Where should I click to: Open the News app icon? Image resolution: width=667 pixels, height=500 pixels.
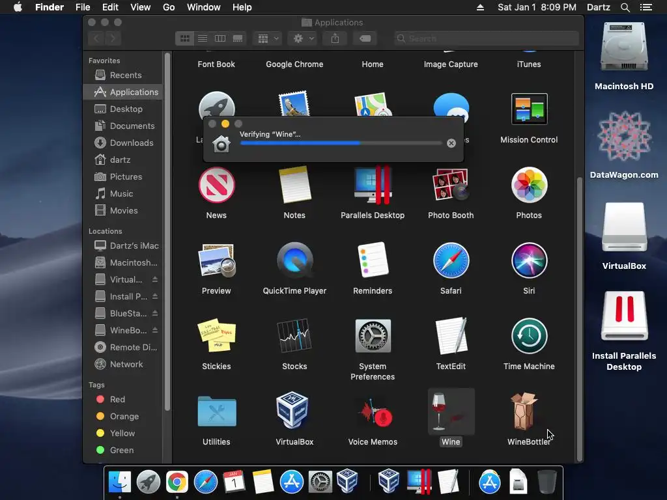pos(216,185)
